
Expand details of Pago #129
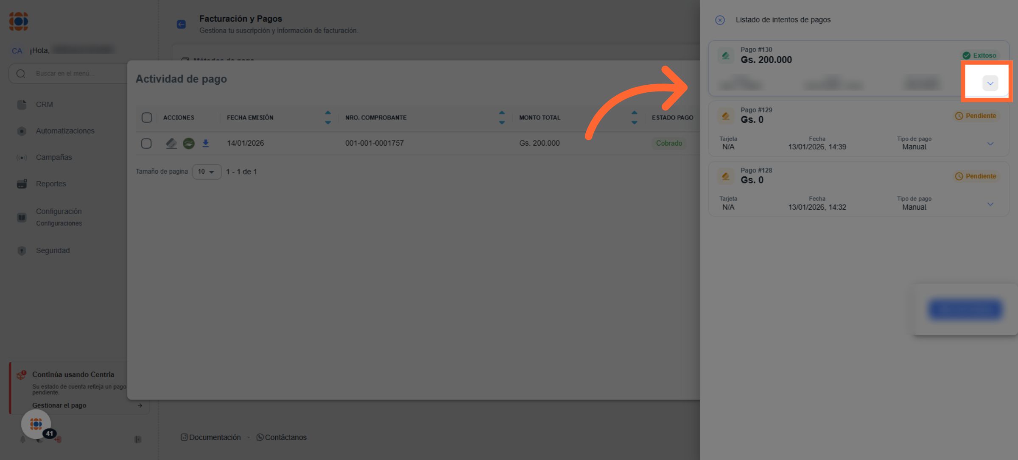[990, 144]
